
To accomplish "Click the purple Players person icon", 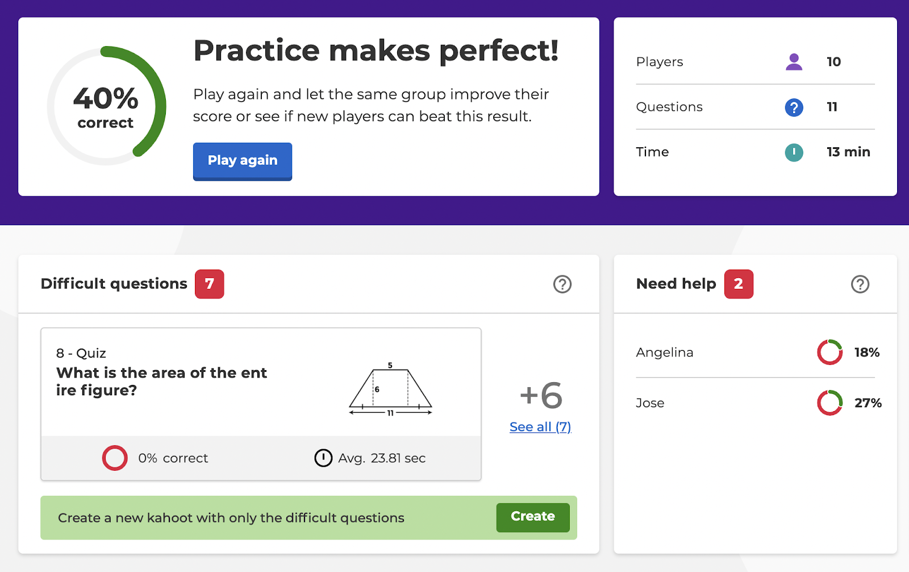I will click(794, 61).
